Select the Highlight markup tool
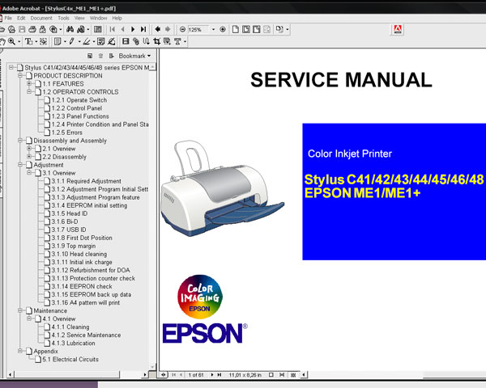 [x=87, y=41]
